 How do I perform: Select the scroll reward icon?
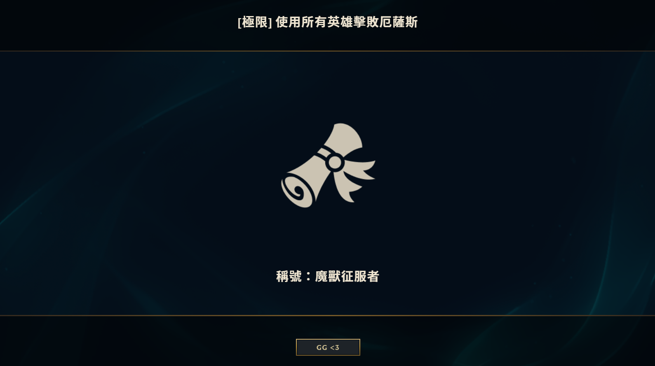point(328,165)
